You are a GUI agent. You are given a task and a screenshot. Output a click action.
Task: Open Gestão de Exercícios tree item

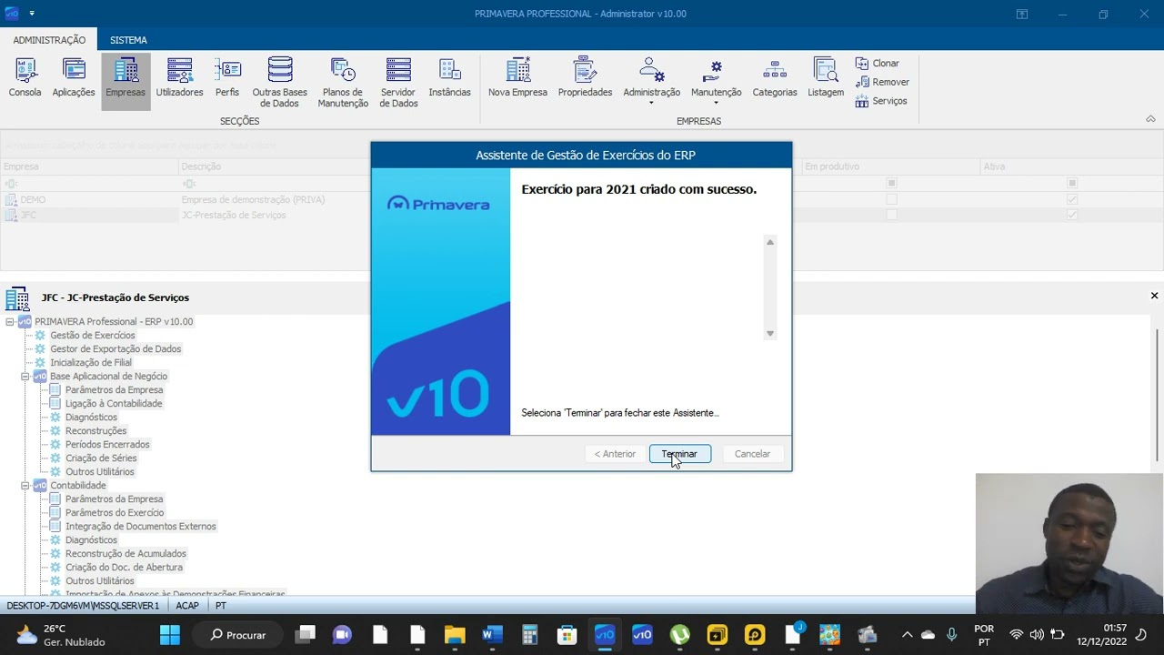click(92, 336)
